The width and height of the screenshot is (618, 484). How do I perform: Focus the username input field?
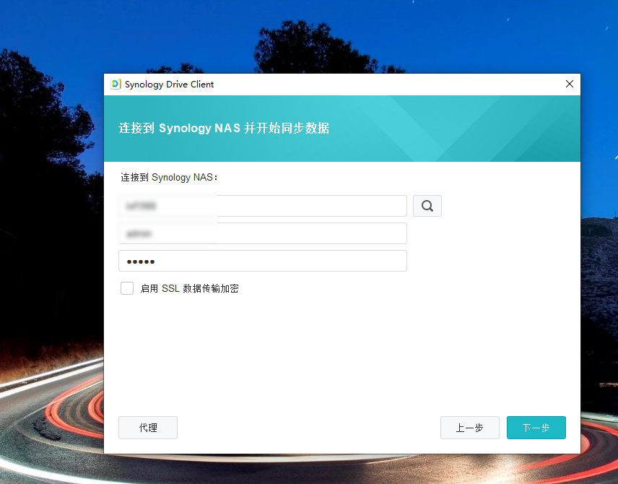pyautogui.click(x=263, y=233)
